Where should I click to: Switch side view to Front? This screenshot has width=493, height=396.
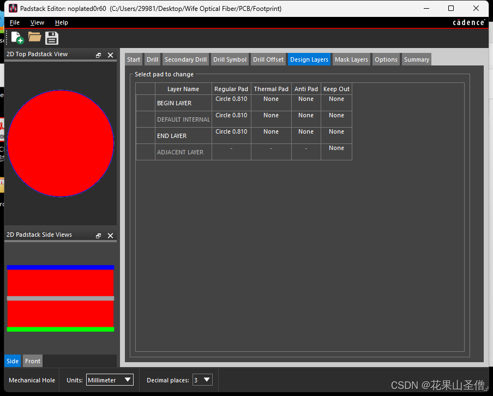32,361
